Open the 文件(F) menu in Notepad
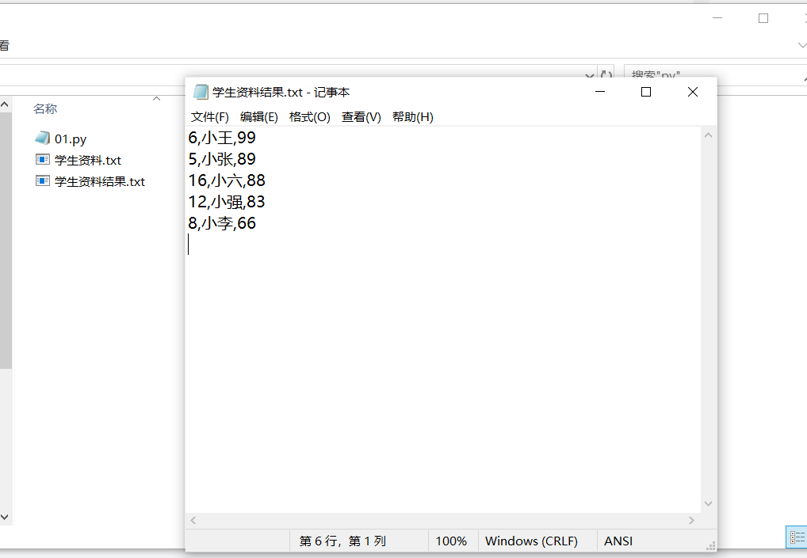Image resolution: width=807 pixels, height=558 pixels. (x=209, y=117)
